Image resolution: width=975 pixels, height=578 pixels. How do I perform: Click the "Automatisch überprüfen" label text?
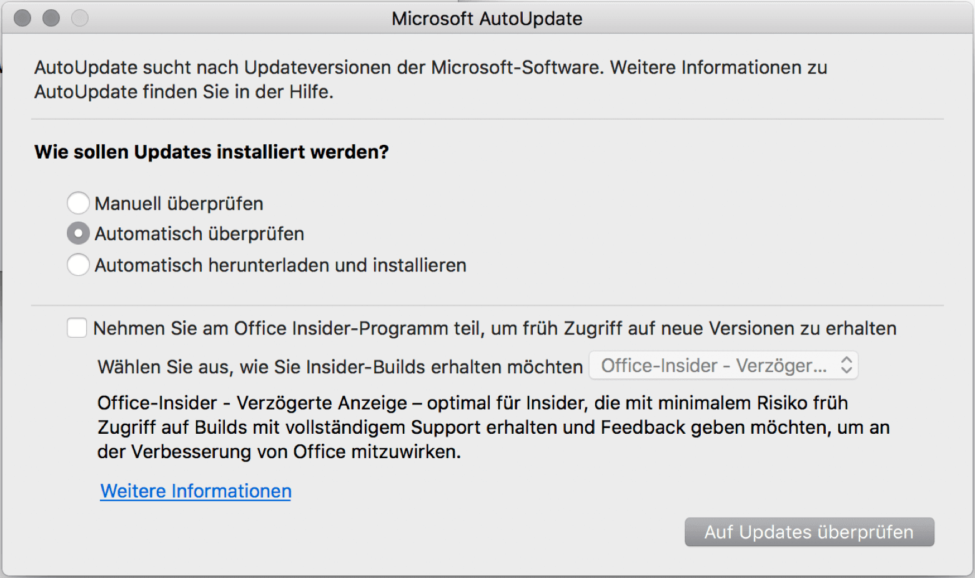coord(199,234)
